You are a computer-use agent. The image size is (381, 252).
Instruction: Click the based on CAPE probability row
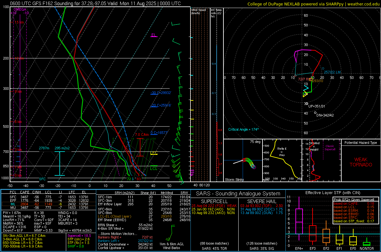click(354, 203)
